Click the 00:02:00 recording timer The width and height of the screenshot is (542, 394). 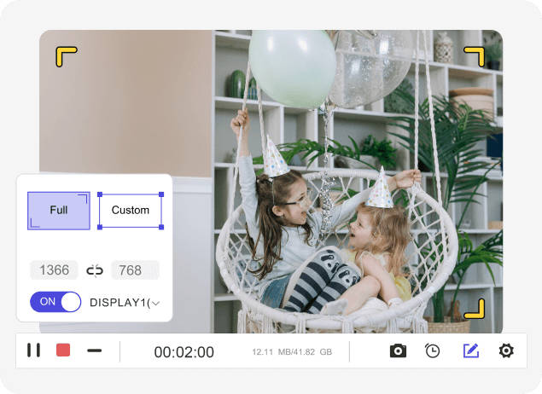(184, 352)
